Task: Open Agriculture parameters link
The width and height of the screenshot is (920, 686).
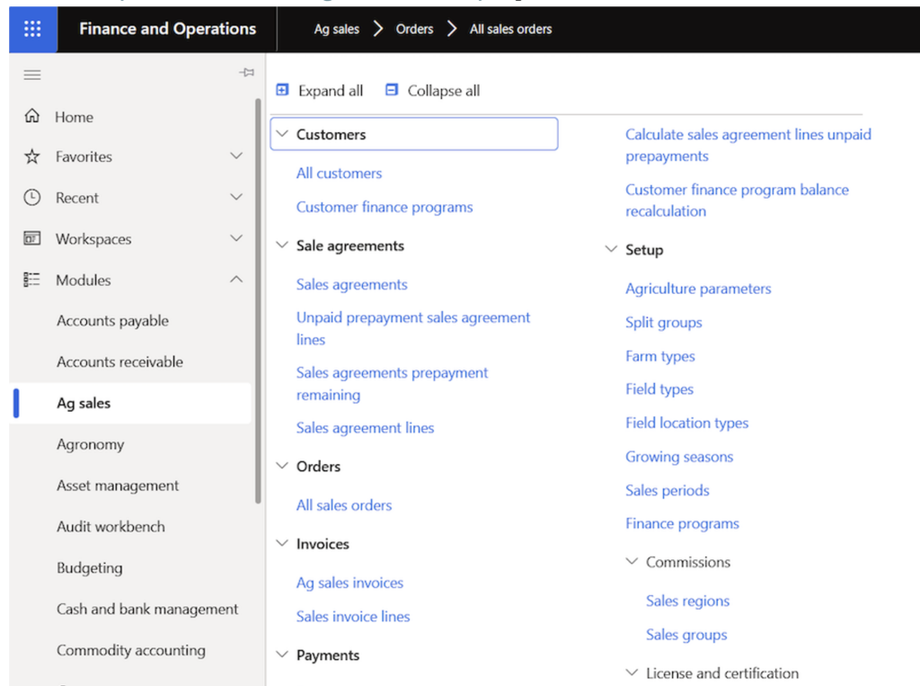Action: 698,289
